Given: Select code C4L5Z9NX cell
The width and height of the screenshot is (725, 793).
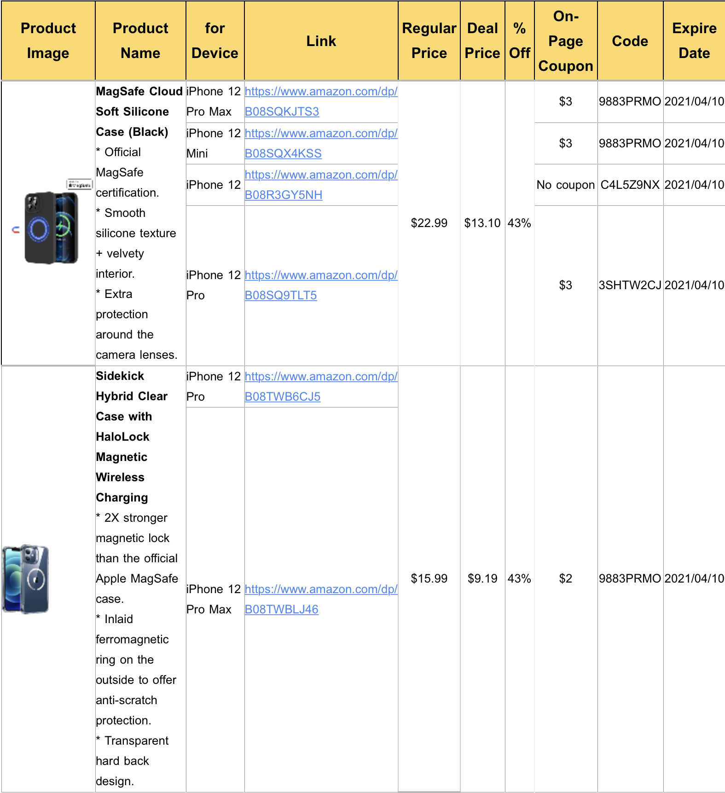Looking at the screenshot, I should tap(630, 185).
